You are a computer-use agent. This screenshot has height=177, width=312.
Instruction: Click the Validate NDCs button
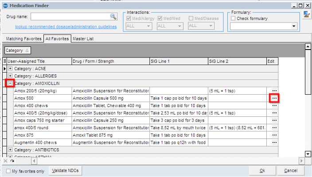click(x=65, y=171)
